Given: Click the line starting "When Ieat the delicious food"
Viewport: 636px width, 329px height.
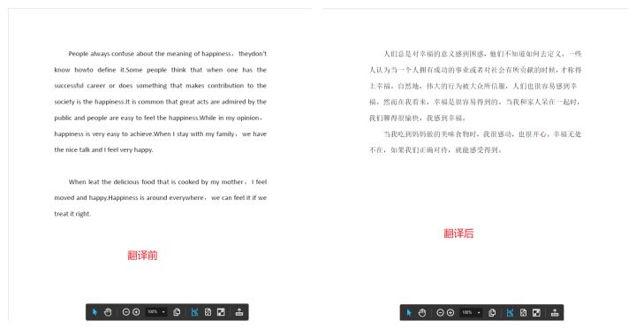Looking at the screenshot, I should [x=168, y=182].
